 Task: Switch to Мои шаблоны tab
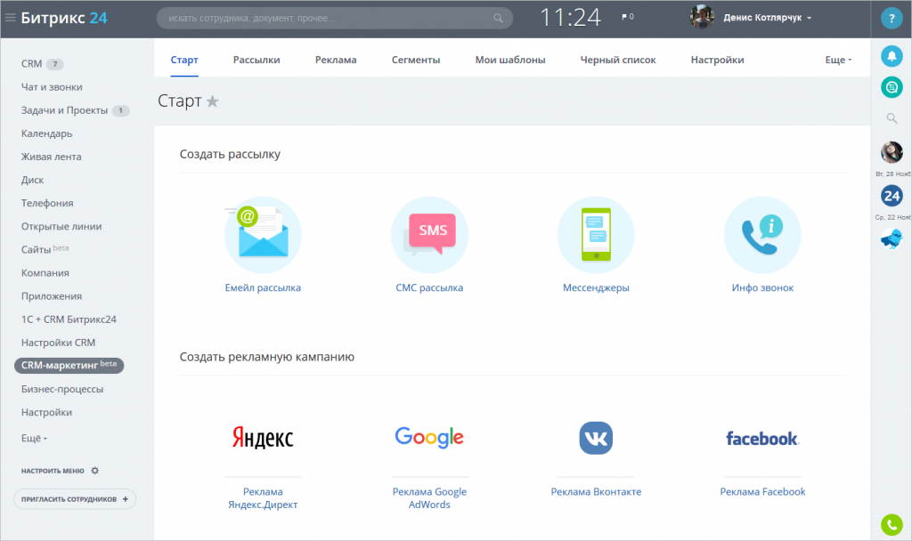[x=510, y=60]
